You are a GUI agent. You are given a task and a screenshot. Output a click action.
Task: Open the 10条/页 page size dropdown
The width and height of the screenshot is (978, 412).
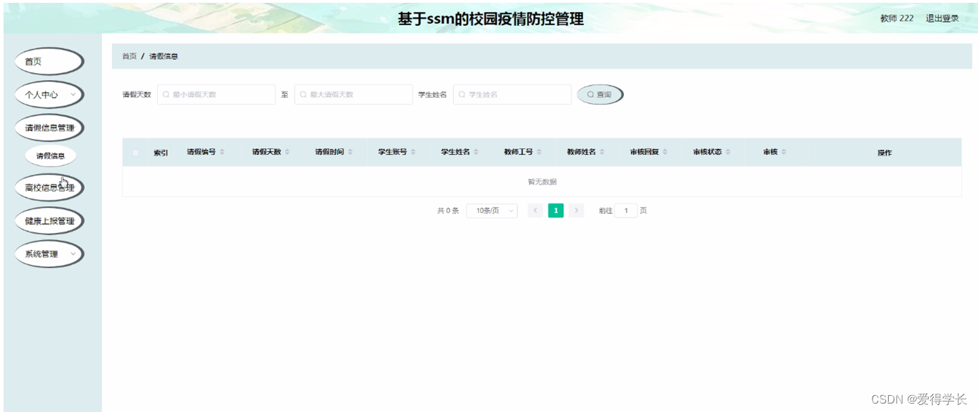coord(492,211)
